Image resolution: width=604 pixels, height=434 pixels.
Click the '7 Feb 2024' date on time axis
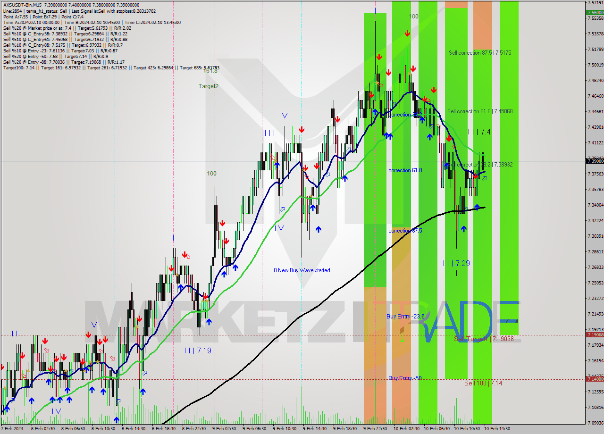(x=11, y=429)
